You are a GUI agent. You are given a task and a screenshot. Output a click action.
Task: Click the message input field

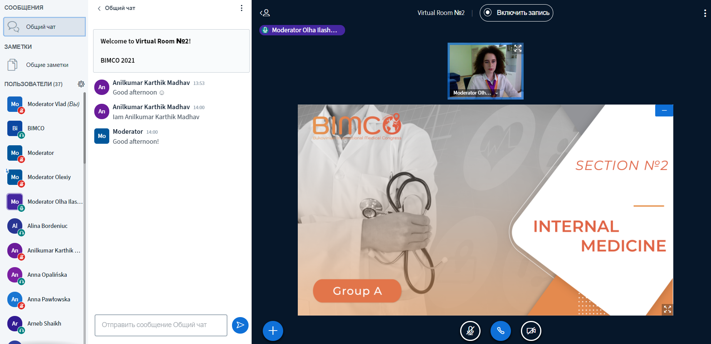[x=161, y=325]
